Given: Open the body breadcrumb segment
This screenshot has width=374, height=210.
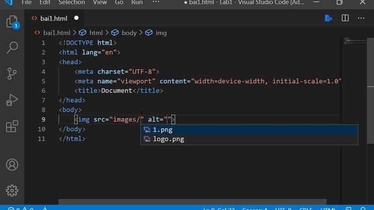Looking at the screenshot, I should coord(129,33).
